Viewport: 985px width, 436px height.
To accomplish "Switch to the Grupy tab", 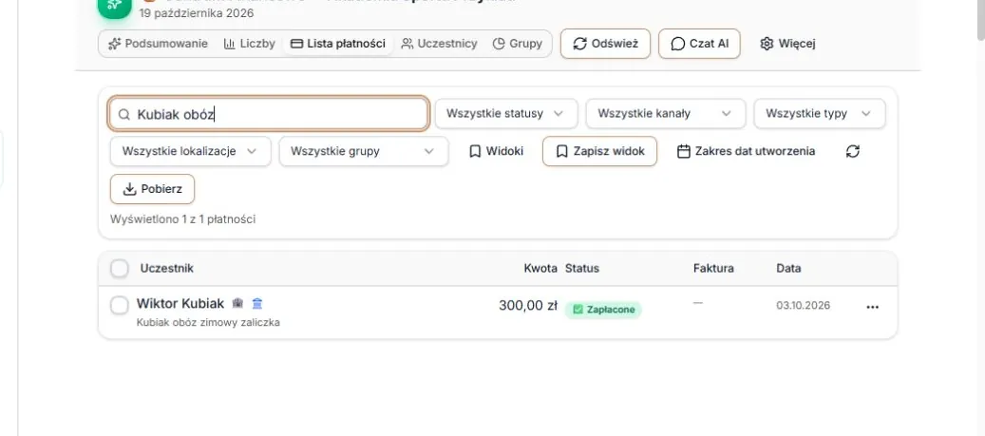I will (x=517, y=44).
